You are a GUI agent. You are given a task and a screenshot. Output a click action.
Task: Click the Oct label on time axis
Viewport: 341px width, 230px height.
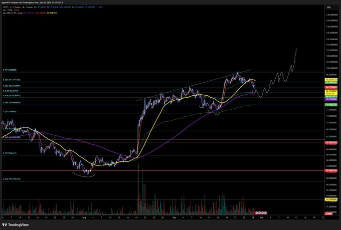coord(261,217)
